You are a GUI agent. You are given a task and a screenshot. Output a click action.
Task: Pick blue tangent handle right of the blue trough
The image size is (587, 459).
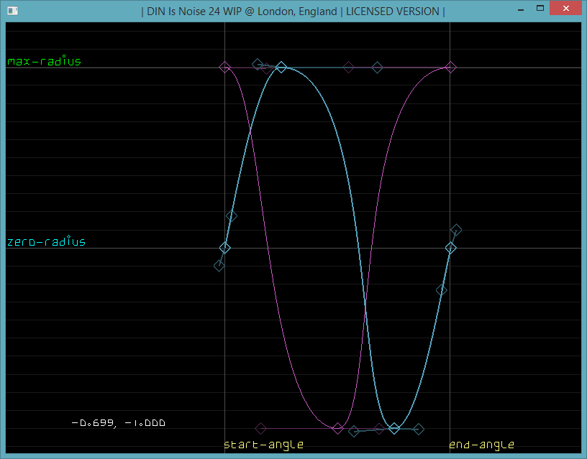click(419, 429)
